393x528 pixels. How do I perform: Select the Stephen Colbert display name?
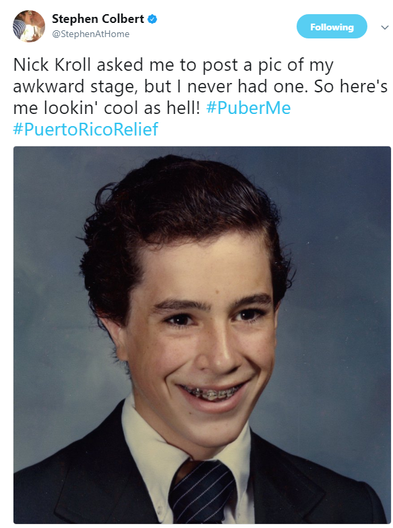(x=98, y=19)
